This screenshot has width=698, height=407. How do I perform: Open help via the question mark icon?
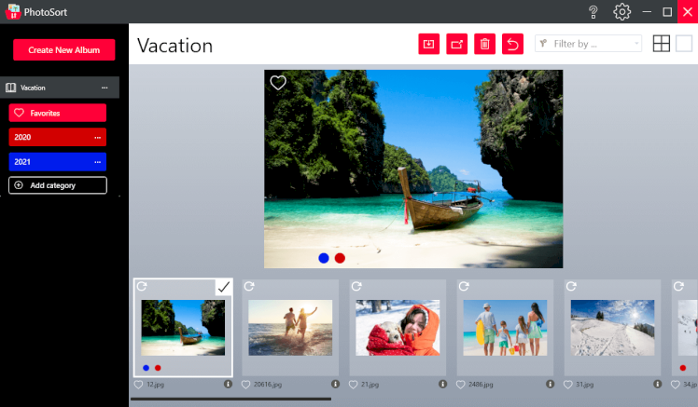click(593, 11)
